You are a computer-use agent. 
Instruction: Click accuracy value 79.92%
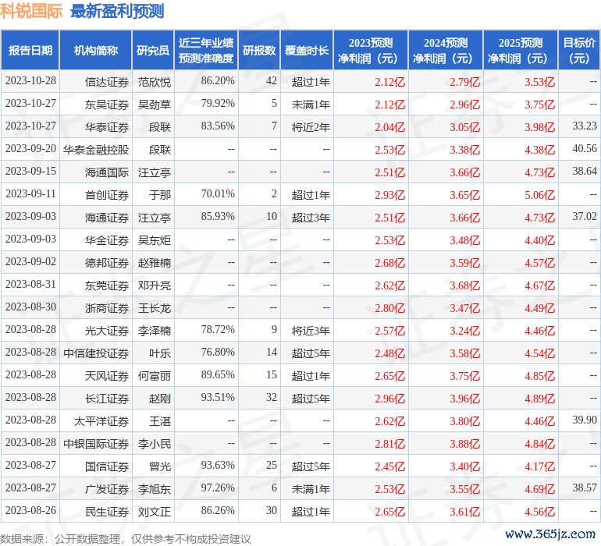click(218, 104)
